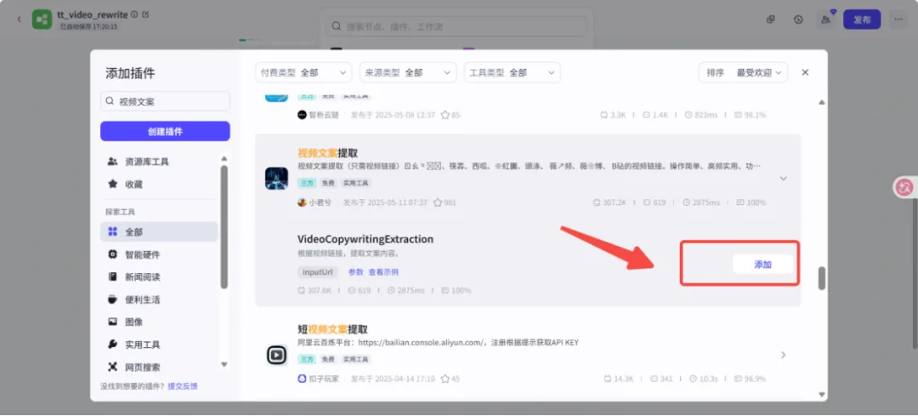This screenshot has height=416, width=918.
Task: Click the 便利生活 cup icon
Action: coord(112,299)
